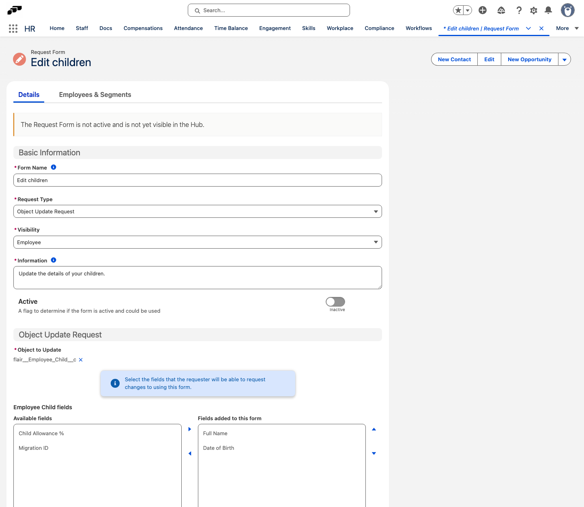Image resolution: width=584 pixels, height=507 pixels.
Task: Select Child Allowance % in available fields
Action: (97, 433)
